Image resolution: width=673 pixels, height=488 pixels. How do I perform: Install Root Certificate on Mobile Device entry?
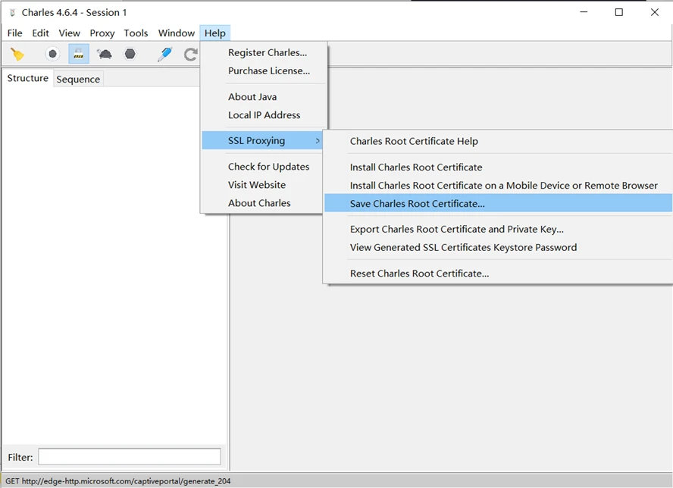click(x=503, y=186)
